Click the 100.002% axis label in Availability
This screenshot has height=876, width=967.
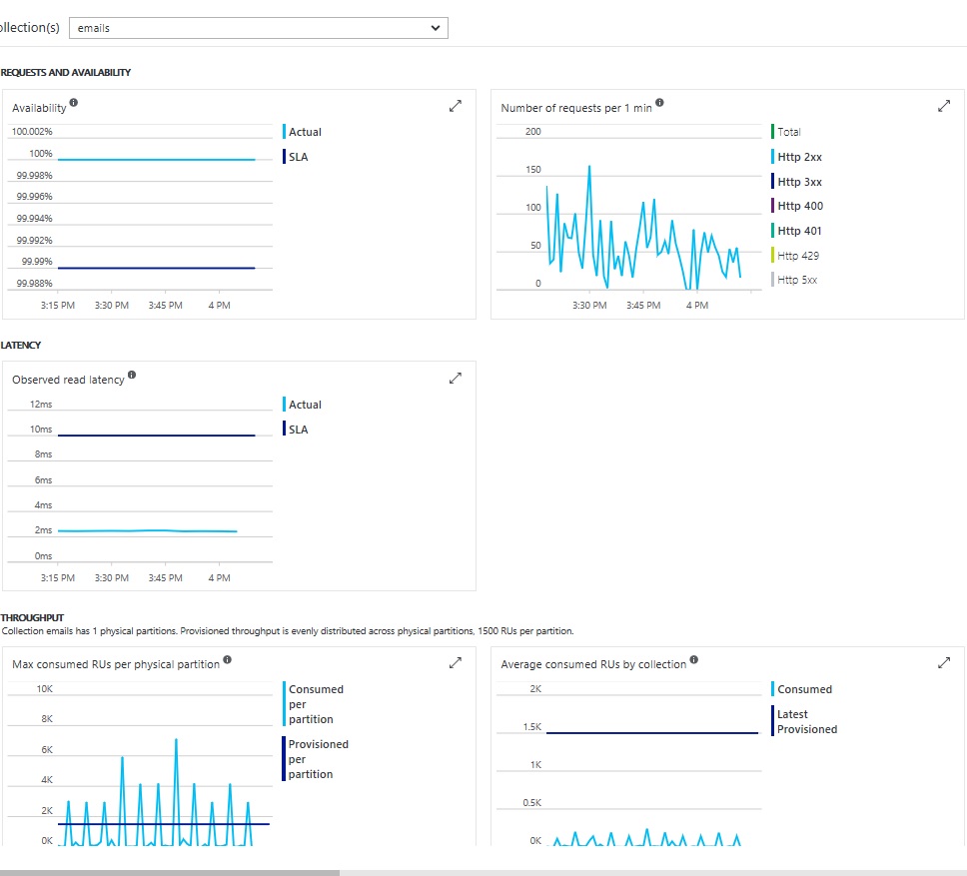pos(32,131)
